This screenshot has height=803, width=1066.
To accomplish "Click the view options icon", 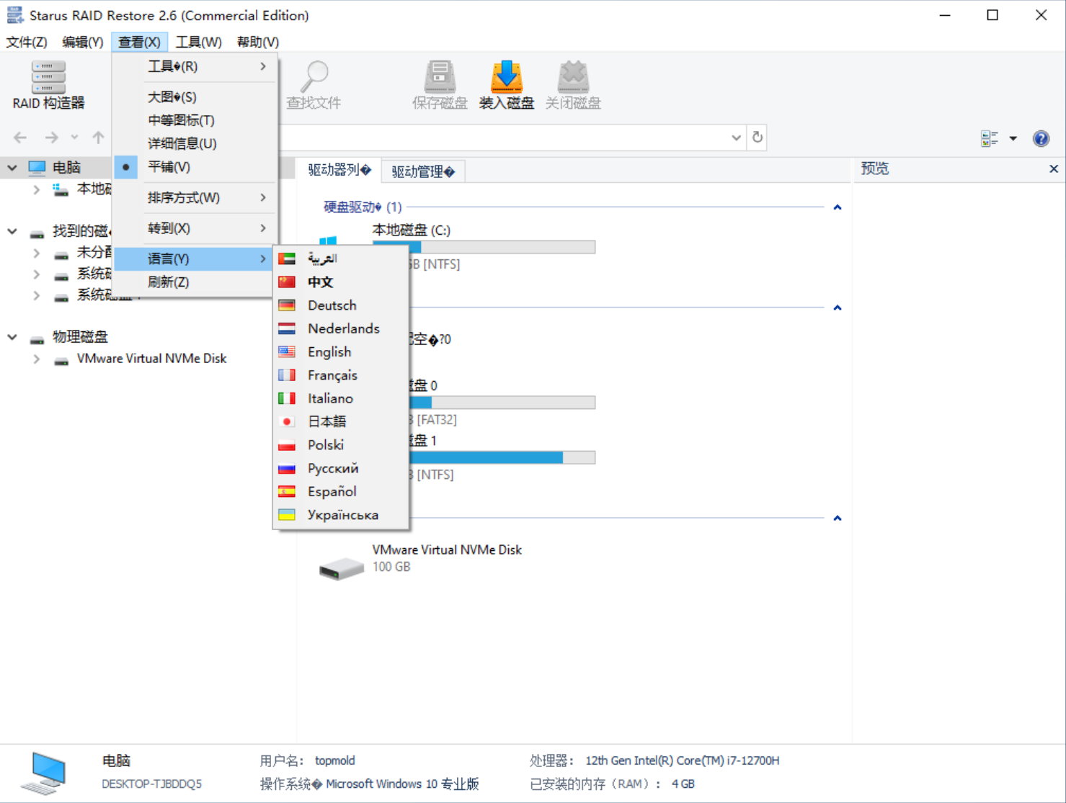I will coord(990,138).
